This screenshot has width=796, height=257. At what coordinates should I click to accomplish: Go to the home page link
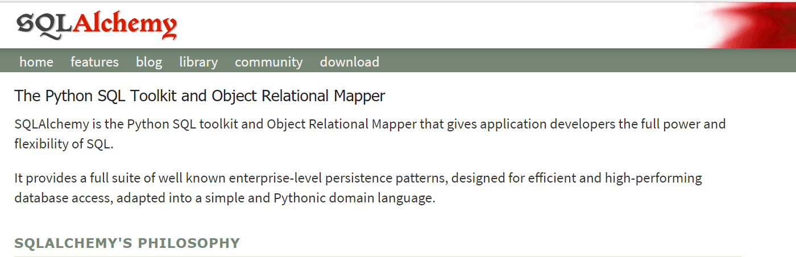coord(36,62)
